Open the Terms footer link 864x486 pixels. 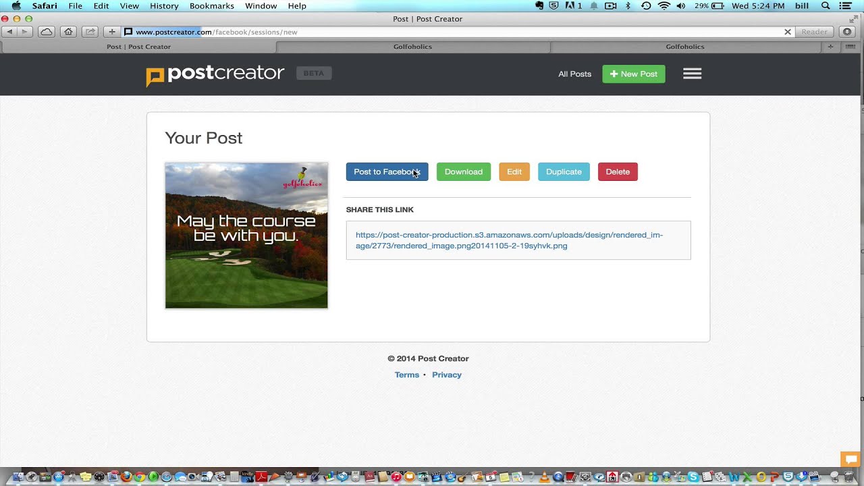point(407,375)
